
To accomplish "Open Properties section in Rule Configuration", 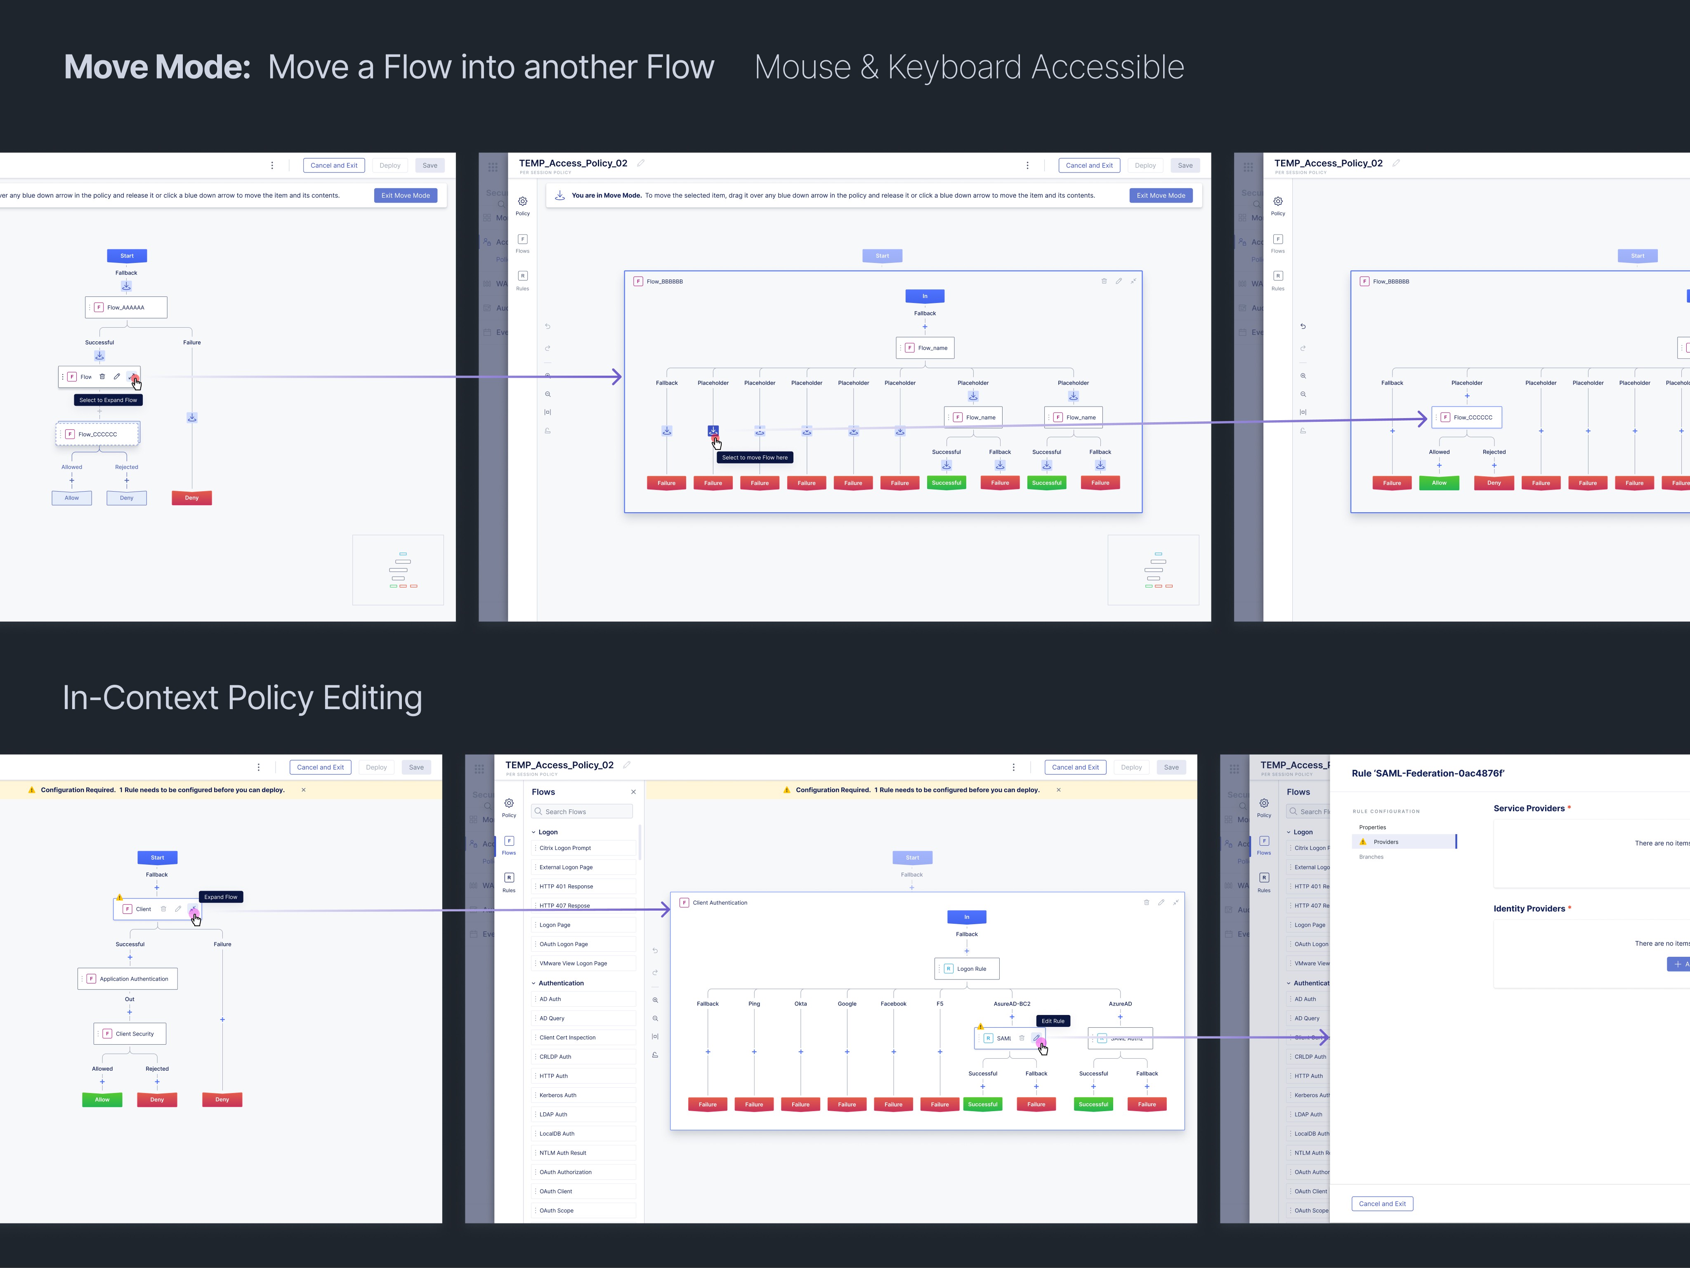I will 1372,828.
